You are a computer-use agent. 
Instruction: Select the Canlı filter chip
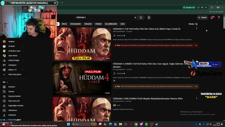click(x=122, y=24)
